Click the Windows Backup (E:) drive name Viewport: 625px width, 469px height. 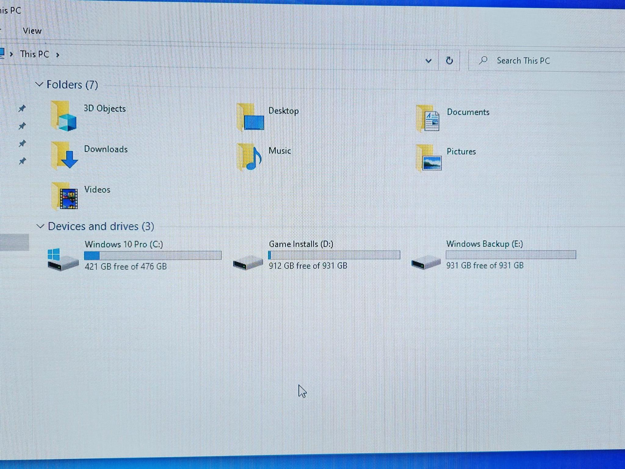(x=485, y=244)
